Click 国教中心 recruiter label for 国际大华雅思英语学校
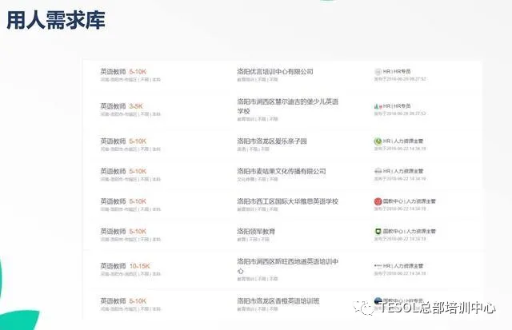 393,201
